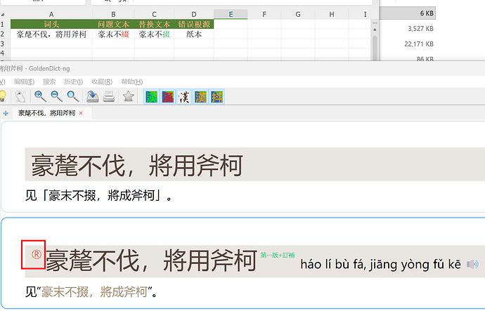Add a new tab with plus button

(x=6, y=113)
